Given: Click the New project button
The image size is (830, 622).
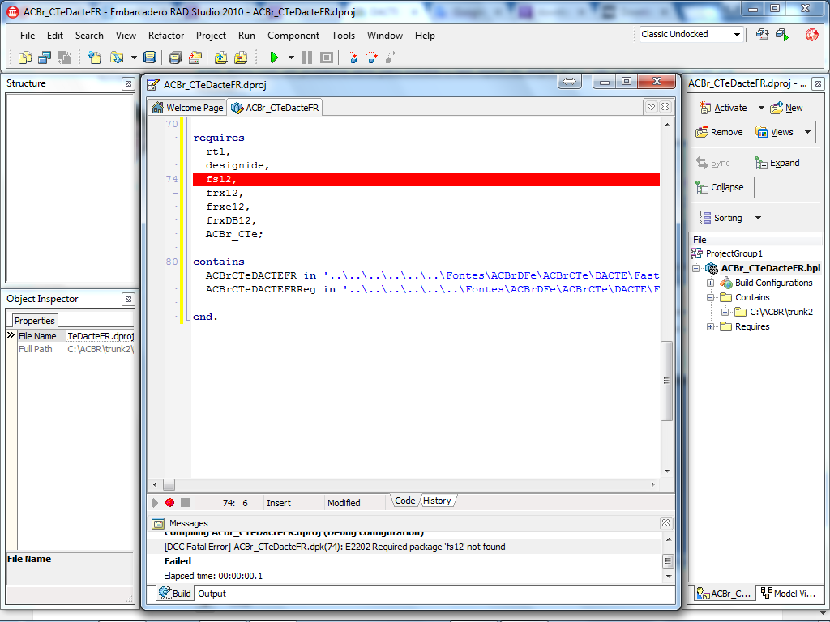Looking at the screenshot, I should pyautogui.click(x=786, y=108).
